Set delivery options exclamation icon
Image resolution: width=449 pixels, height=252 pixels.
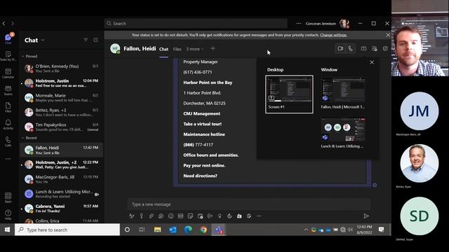(x=142, y=216)
